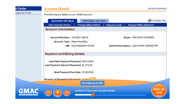Click the printer icon
185x104 pixels.
(149, 20)
